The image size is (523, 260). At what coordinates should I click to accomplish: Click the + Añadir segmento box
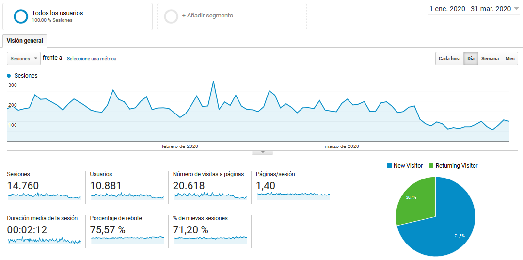point(232,16)
